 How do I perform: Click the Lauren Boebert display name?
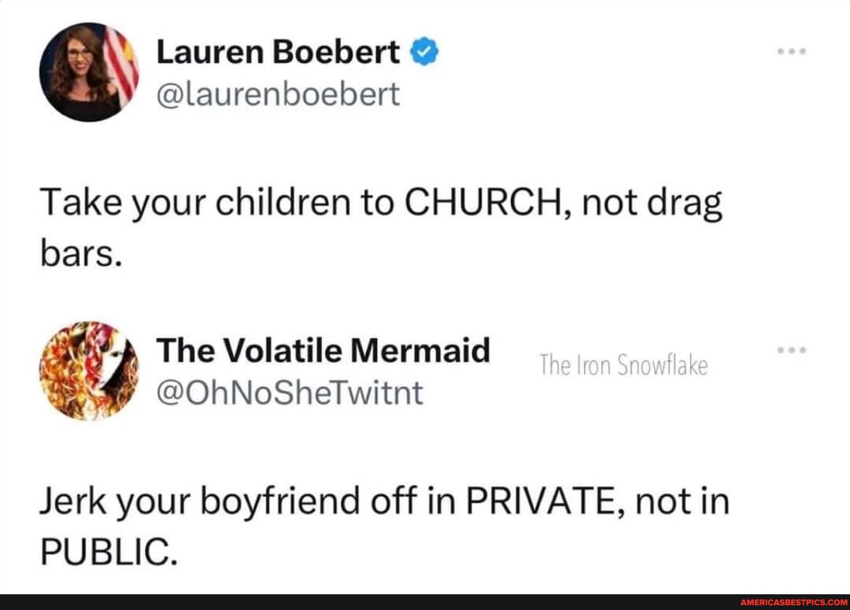coord(277,50)
